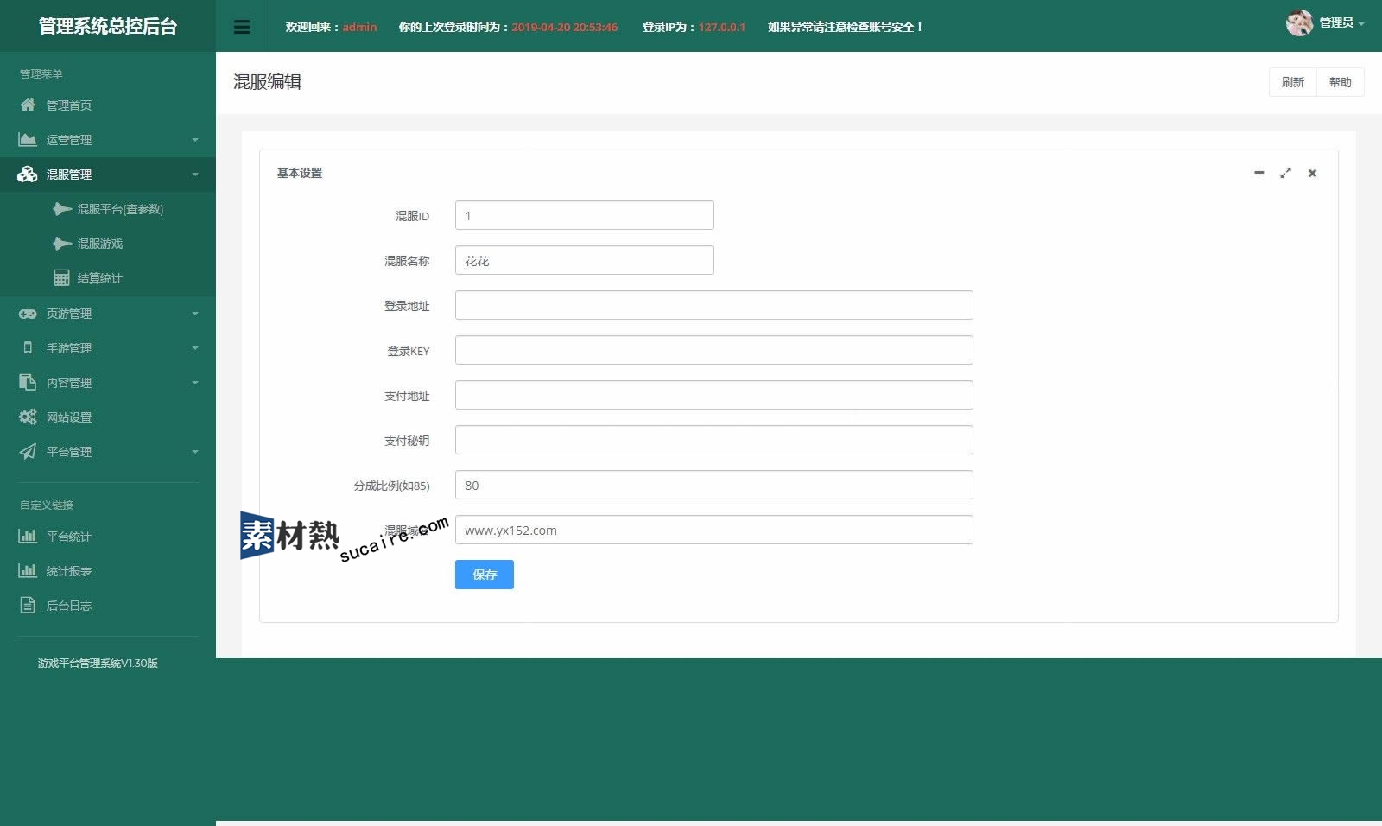Collapse the 基本设置 panel with minus icon

1259,173
